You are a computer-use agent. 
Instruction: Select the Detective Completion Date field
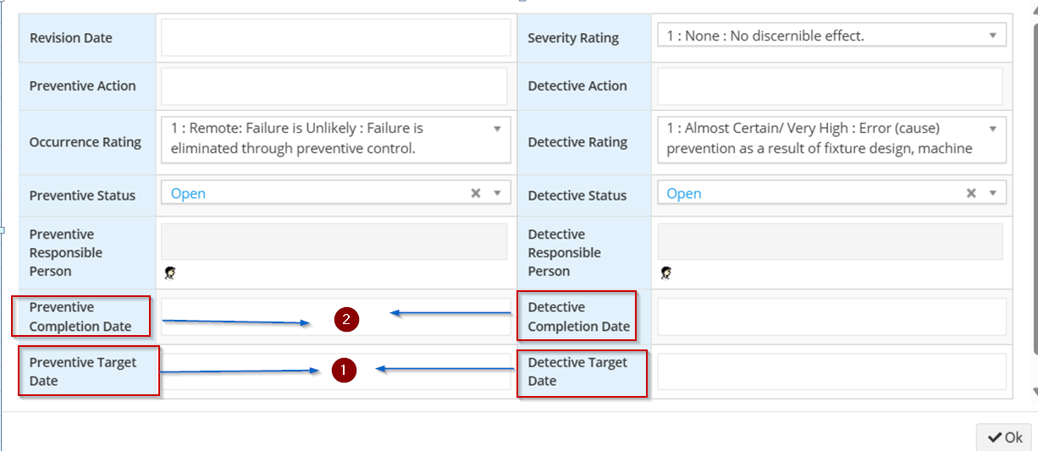[x=832, y=316]
